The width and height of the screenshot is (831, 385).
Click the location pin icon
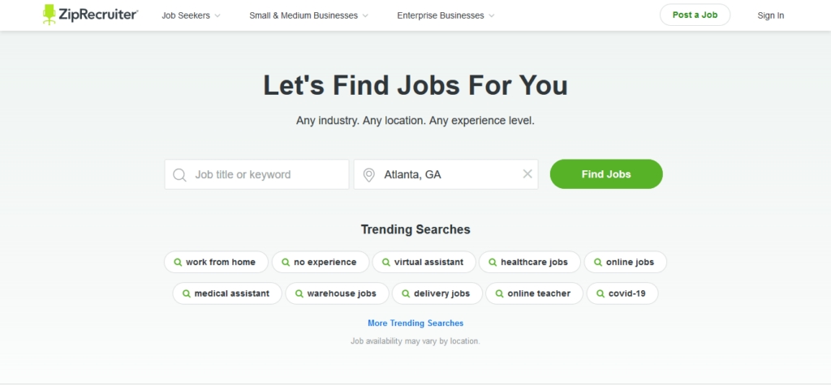coord(368,174)
